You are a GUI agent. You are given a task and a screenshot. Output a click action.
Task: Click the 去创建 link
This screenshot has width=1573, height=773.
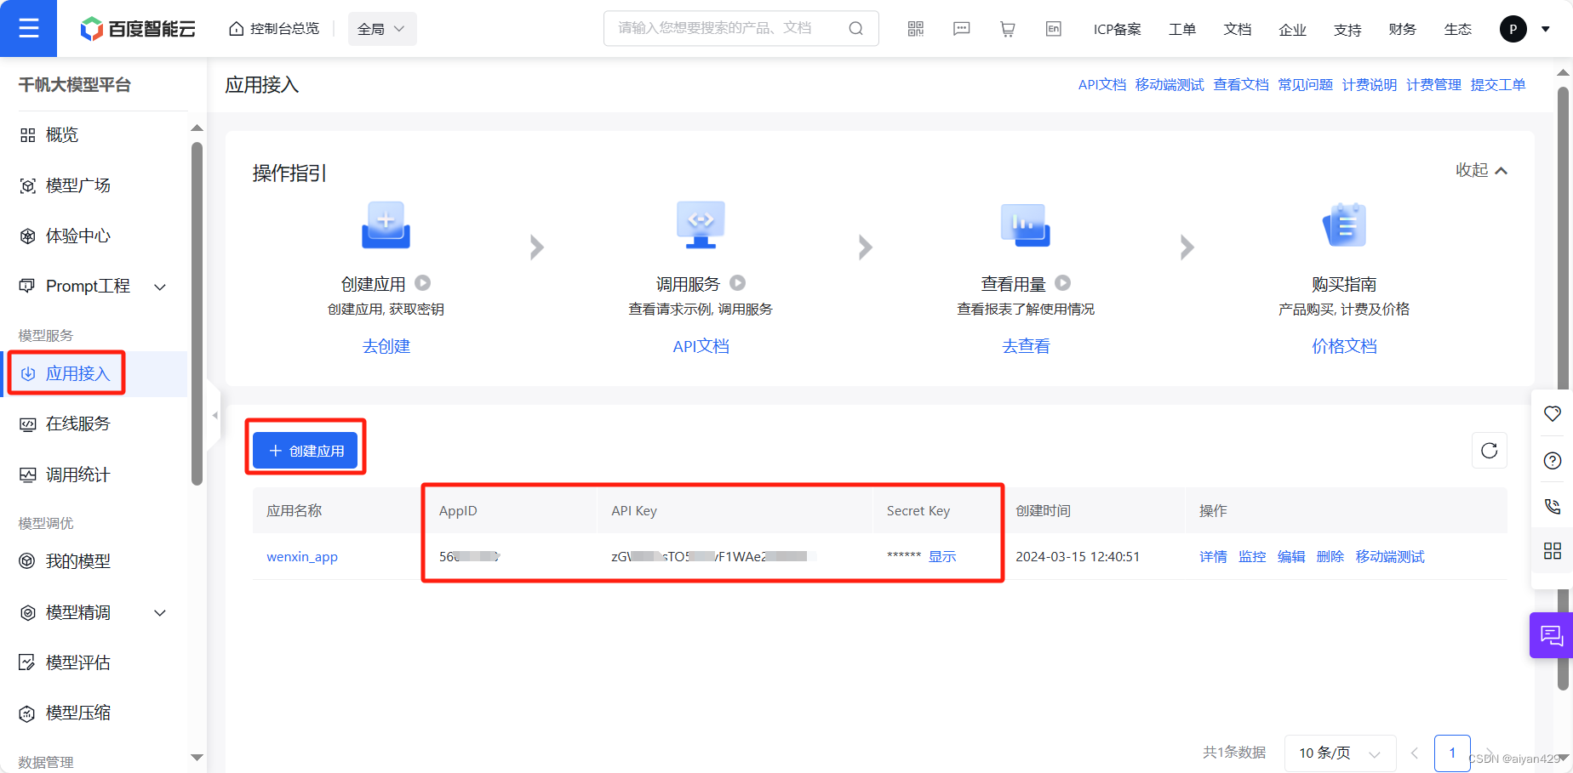coord(386,346)
